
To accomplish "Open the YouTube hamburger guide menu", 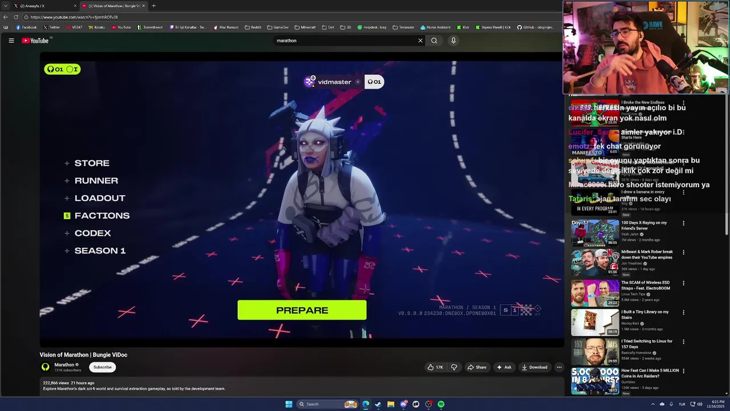I will [11, 41].
